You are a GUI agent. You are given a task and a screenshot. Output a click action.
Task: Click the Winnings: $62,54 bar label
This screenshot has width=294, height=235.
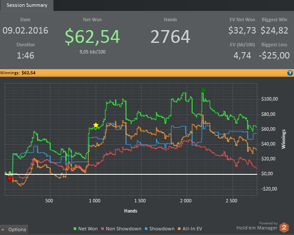point(18,73)
